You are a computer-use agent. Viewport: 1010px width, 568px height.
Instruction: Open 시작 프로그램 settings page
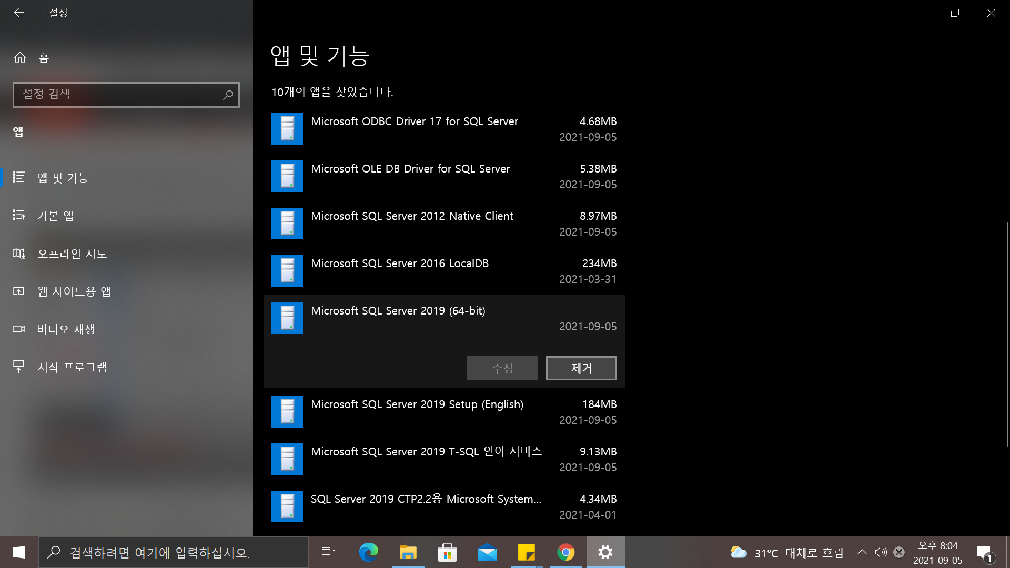tap(72, 367)
